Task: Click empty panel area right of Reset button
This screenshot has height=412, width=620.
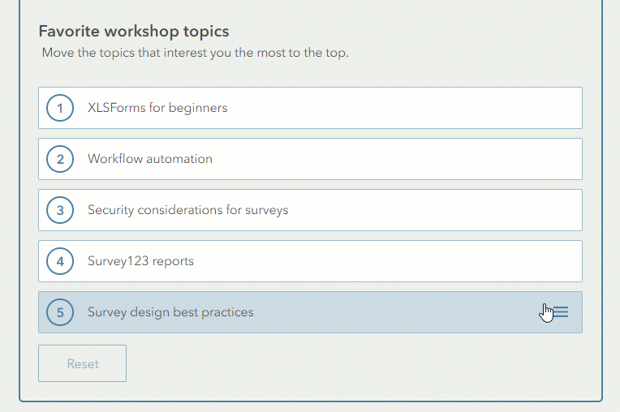Action: click(365, 363)
